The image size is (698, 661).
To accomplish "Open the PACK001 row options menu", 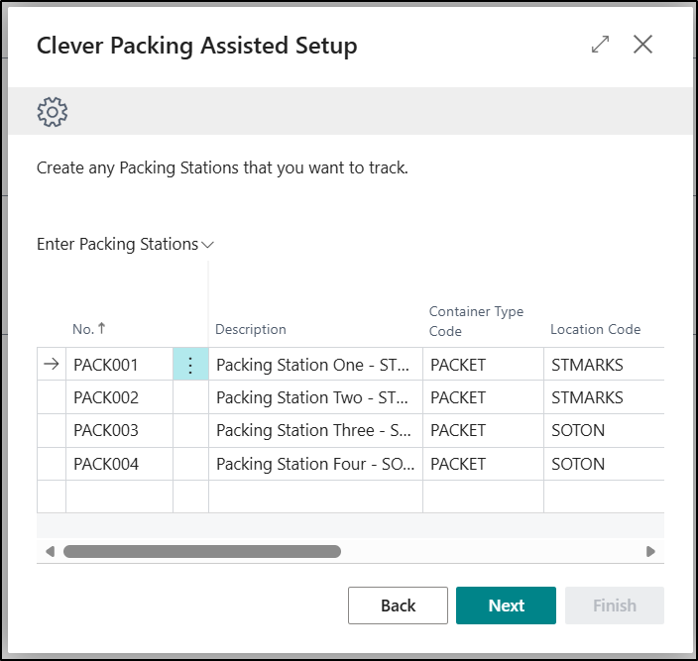I will click(x=190, y=365).
